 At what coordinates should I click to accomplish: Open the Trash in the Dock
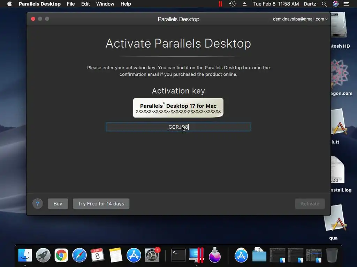click(x=332, y=255)
